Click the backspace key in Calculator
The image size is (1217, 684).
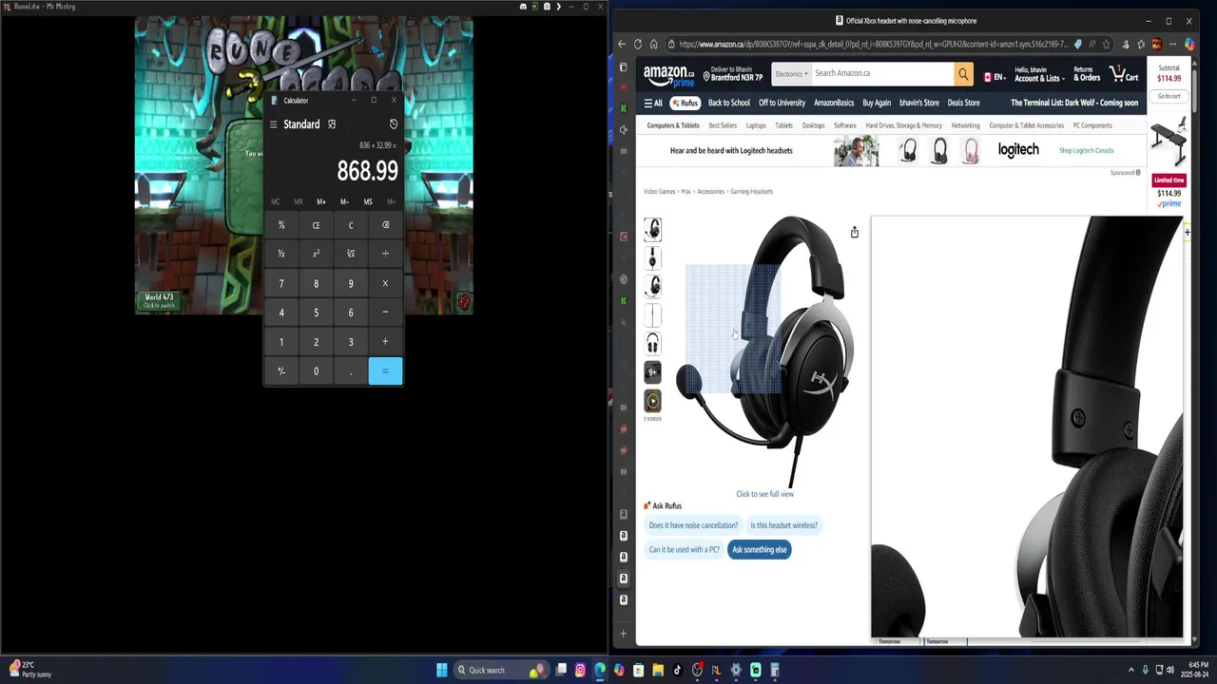[385, 225]
